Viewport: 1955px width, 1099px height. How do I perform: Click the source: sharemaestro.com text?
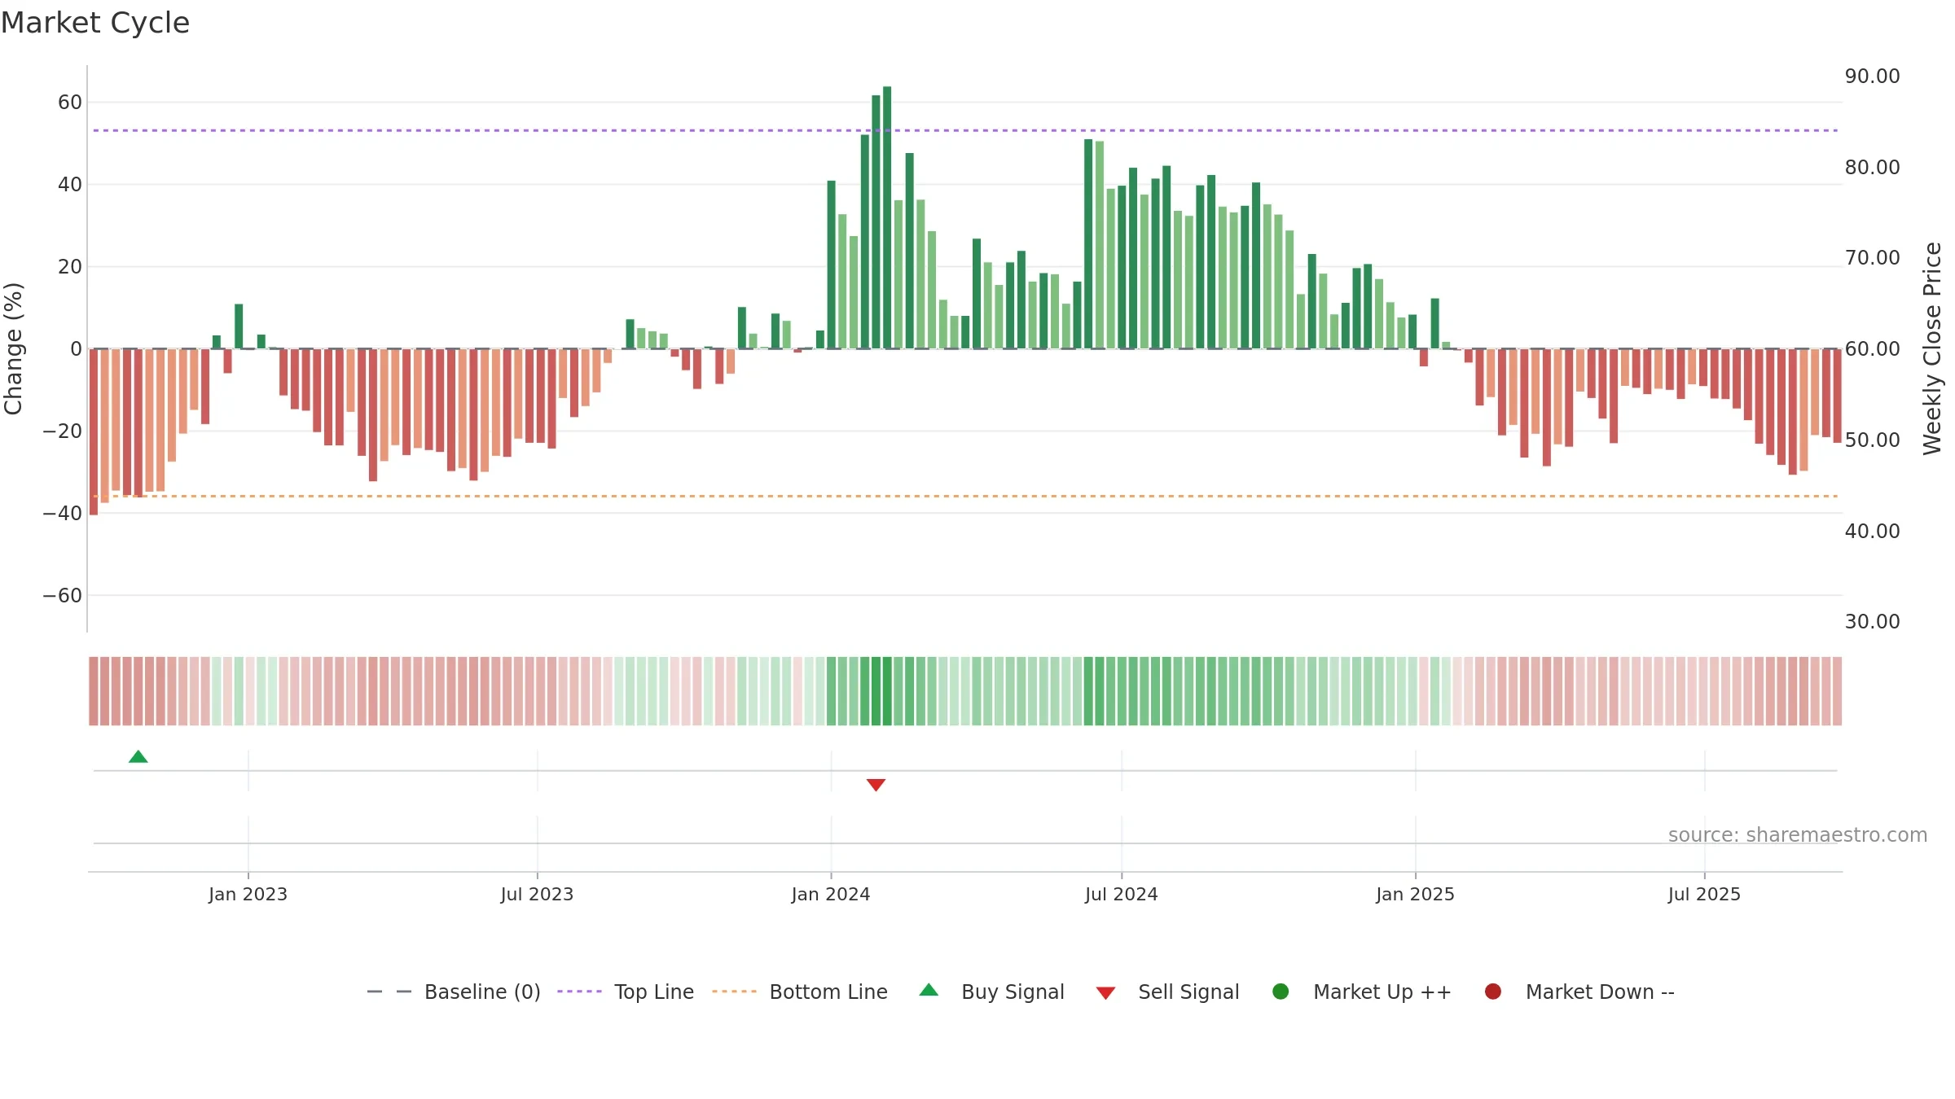point(1798,835)
